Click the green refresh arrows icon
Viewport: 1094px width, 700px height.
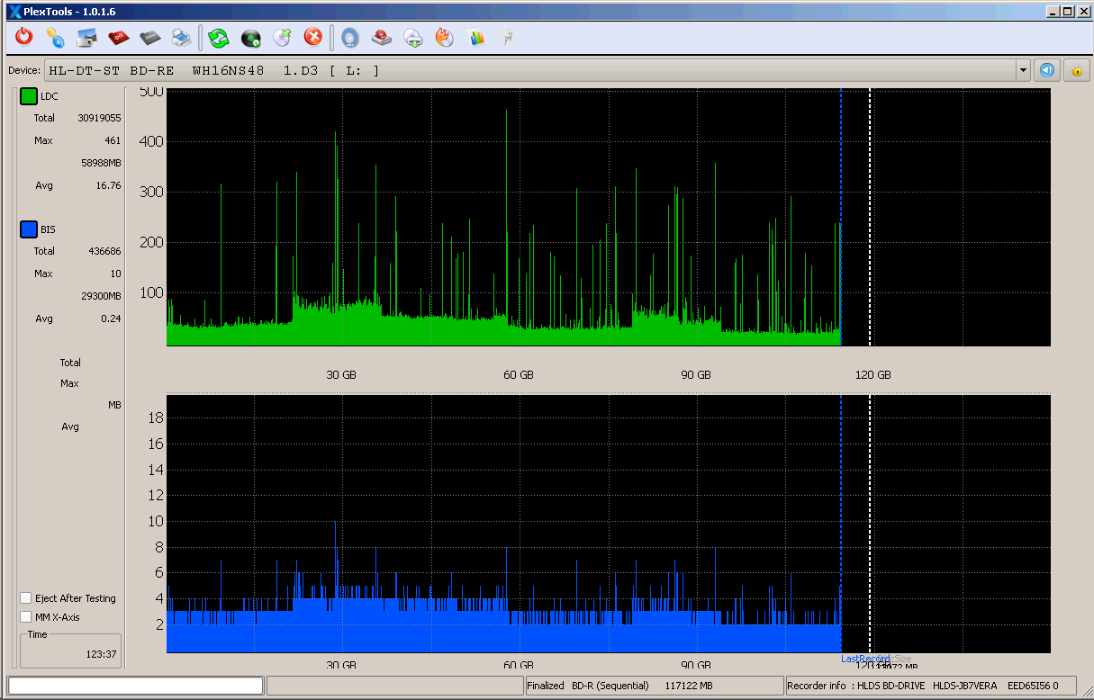tap(218, 38)
